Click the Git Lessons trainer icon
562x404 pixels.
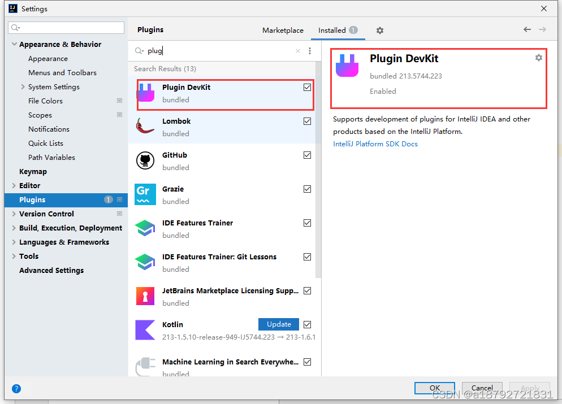[x=145, y=262]
